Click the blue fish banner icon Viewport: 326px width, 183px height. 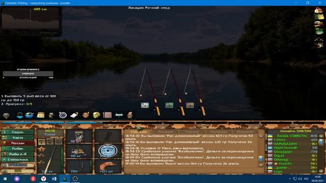point(119,115)
